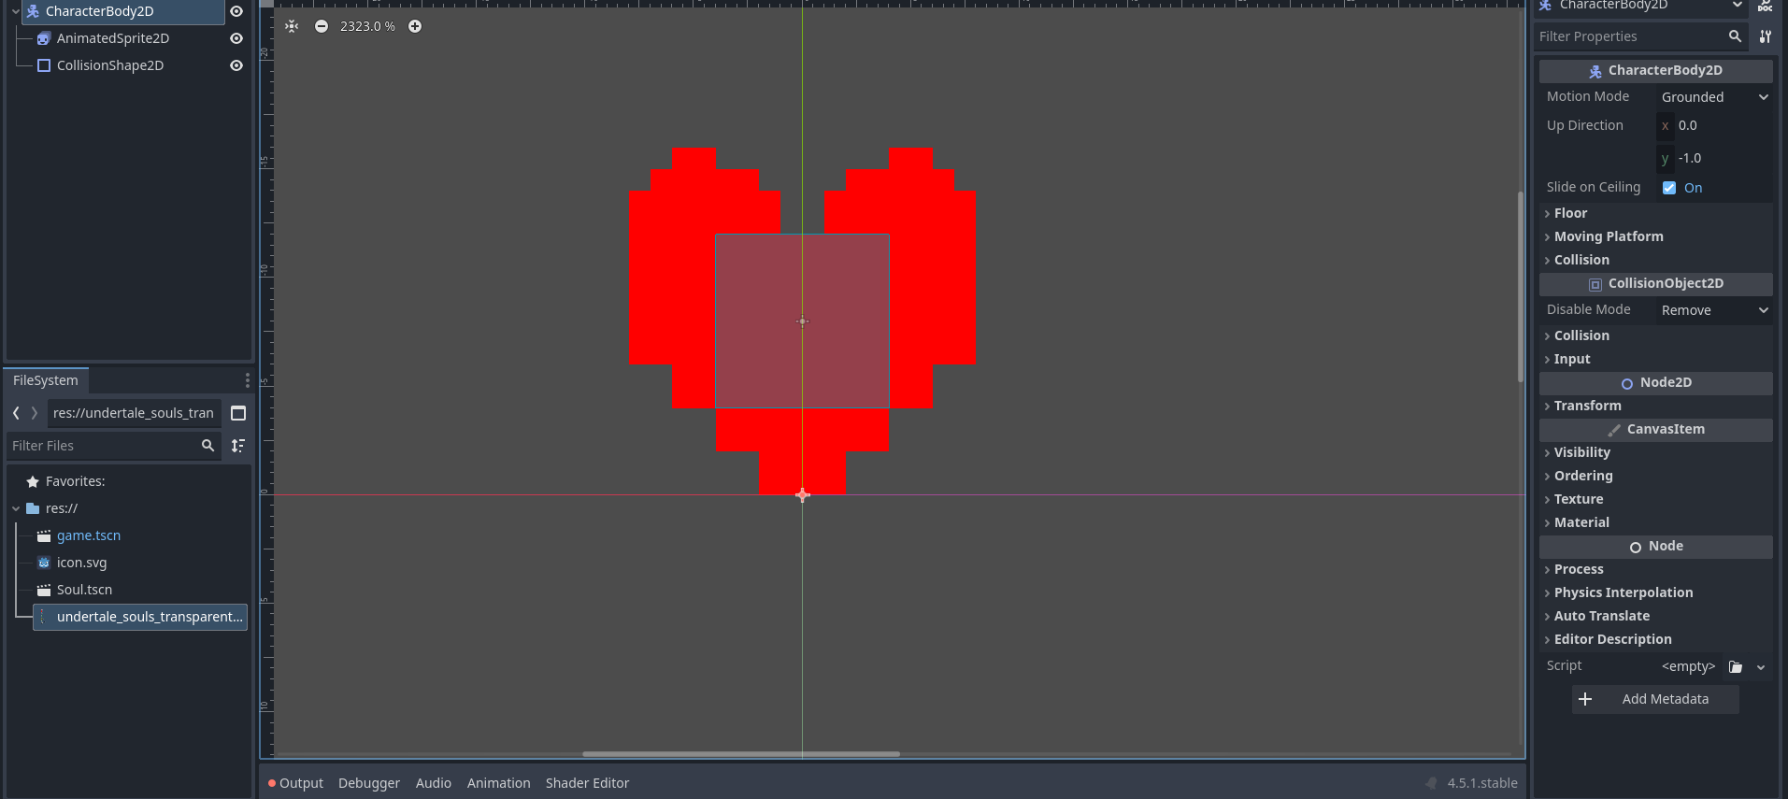Open inspector property tools menu icon

[1765, 36]
